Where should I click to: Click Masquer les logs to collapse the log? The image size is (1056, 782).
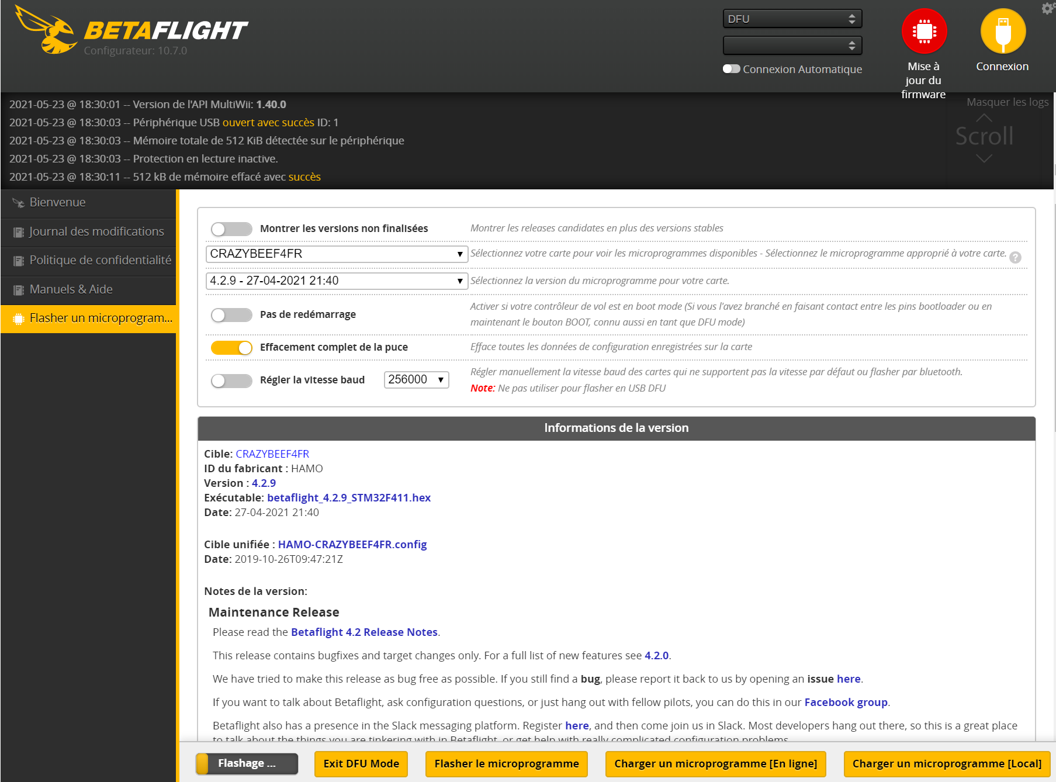1007,101
